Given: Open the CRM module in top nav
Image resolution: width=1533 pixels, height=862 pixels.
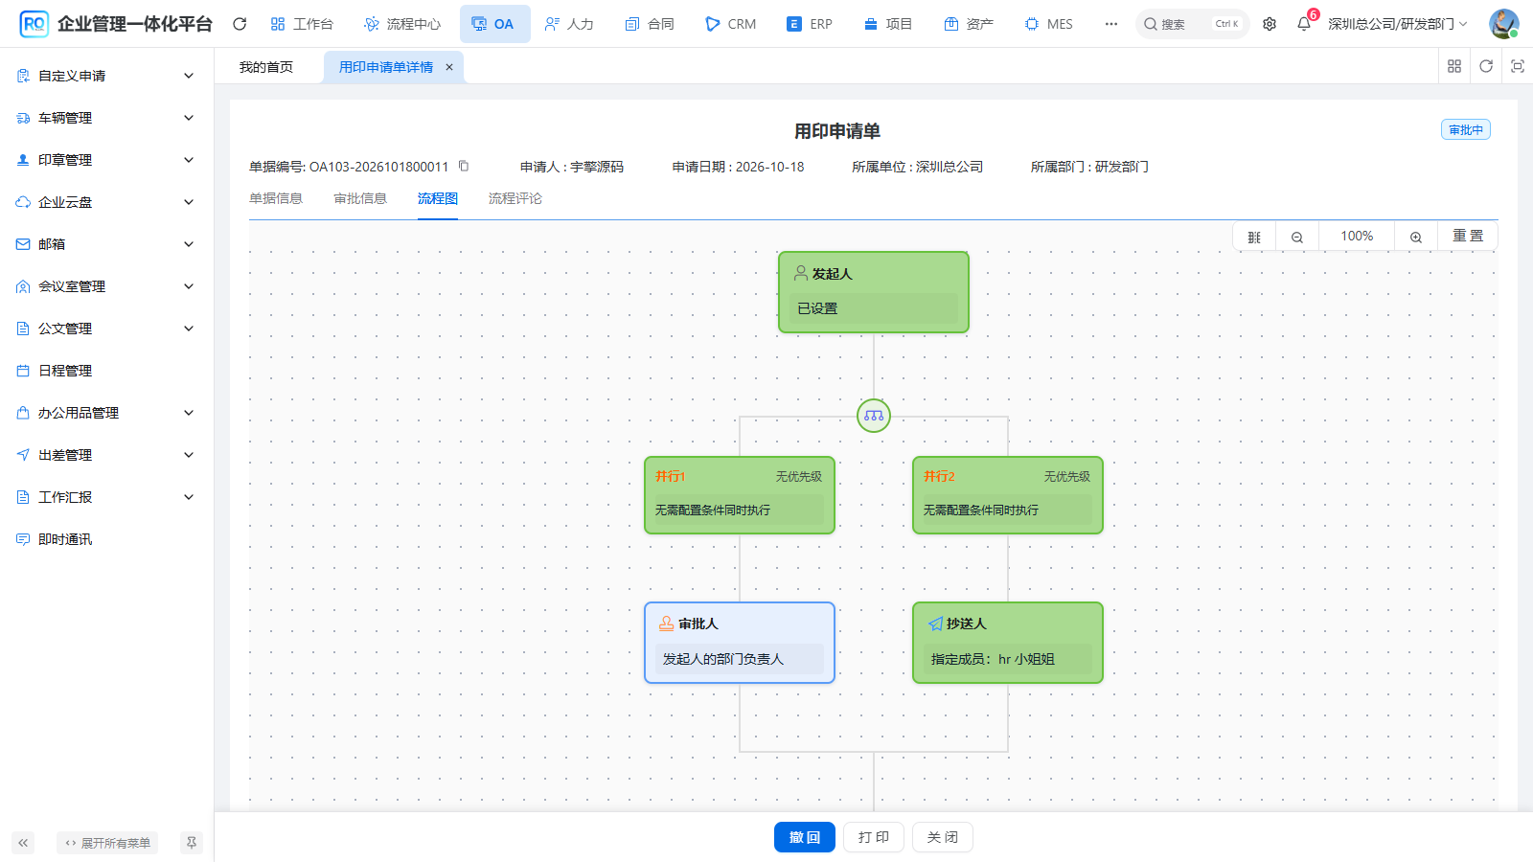Looking at the screenshot, I should 731,24.
